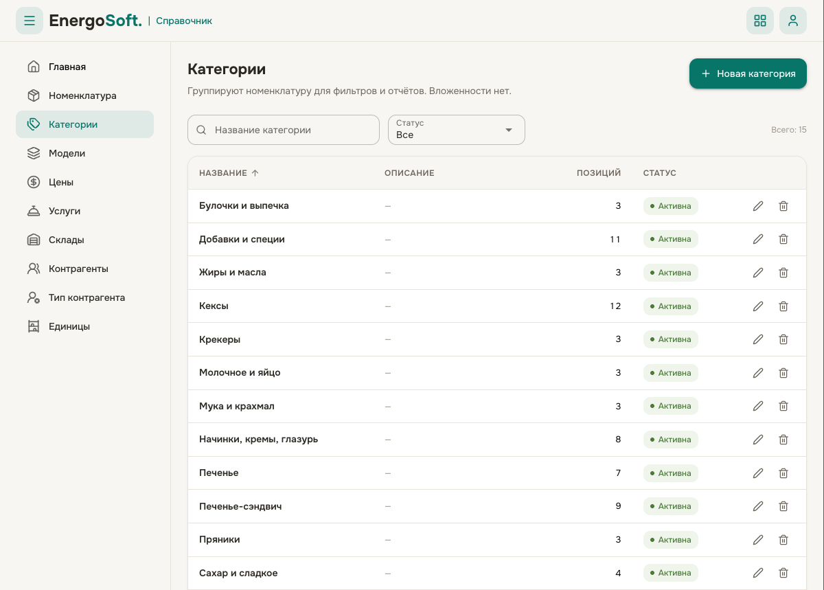Open Модели section
The width and height of the screenshot is (824, 590).
point(84,153)
